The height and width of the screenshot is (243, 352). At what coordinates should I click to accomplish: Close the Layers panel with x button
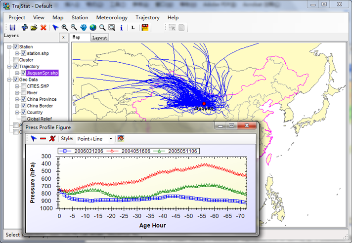[x=63, y=38]
